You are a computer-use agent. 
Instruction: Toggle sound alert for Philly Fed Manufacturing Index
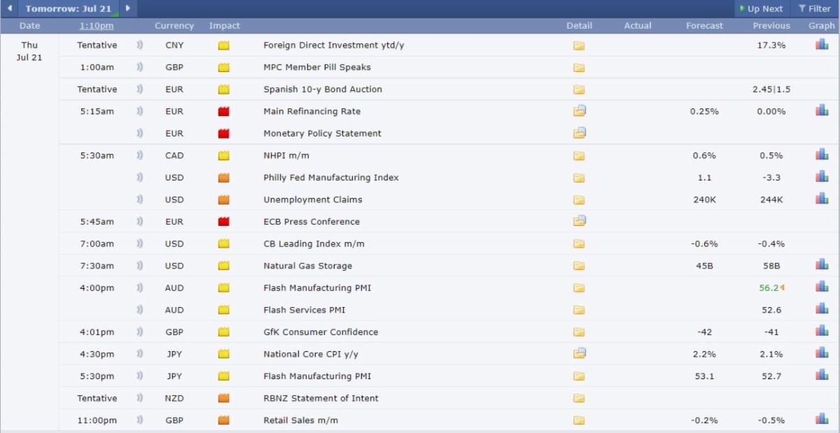pyautogui.click(x=139, y=178)
